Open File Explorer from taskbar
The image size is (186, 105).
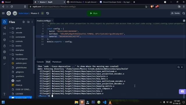[76, 102]
